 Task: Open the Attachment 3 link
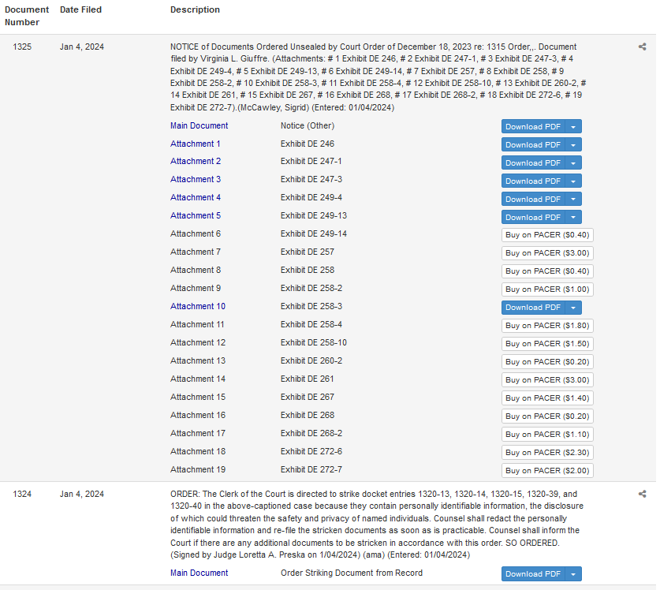coord(196,179)
